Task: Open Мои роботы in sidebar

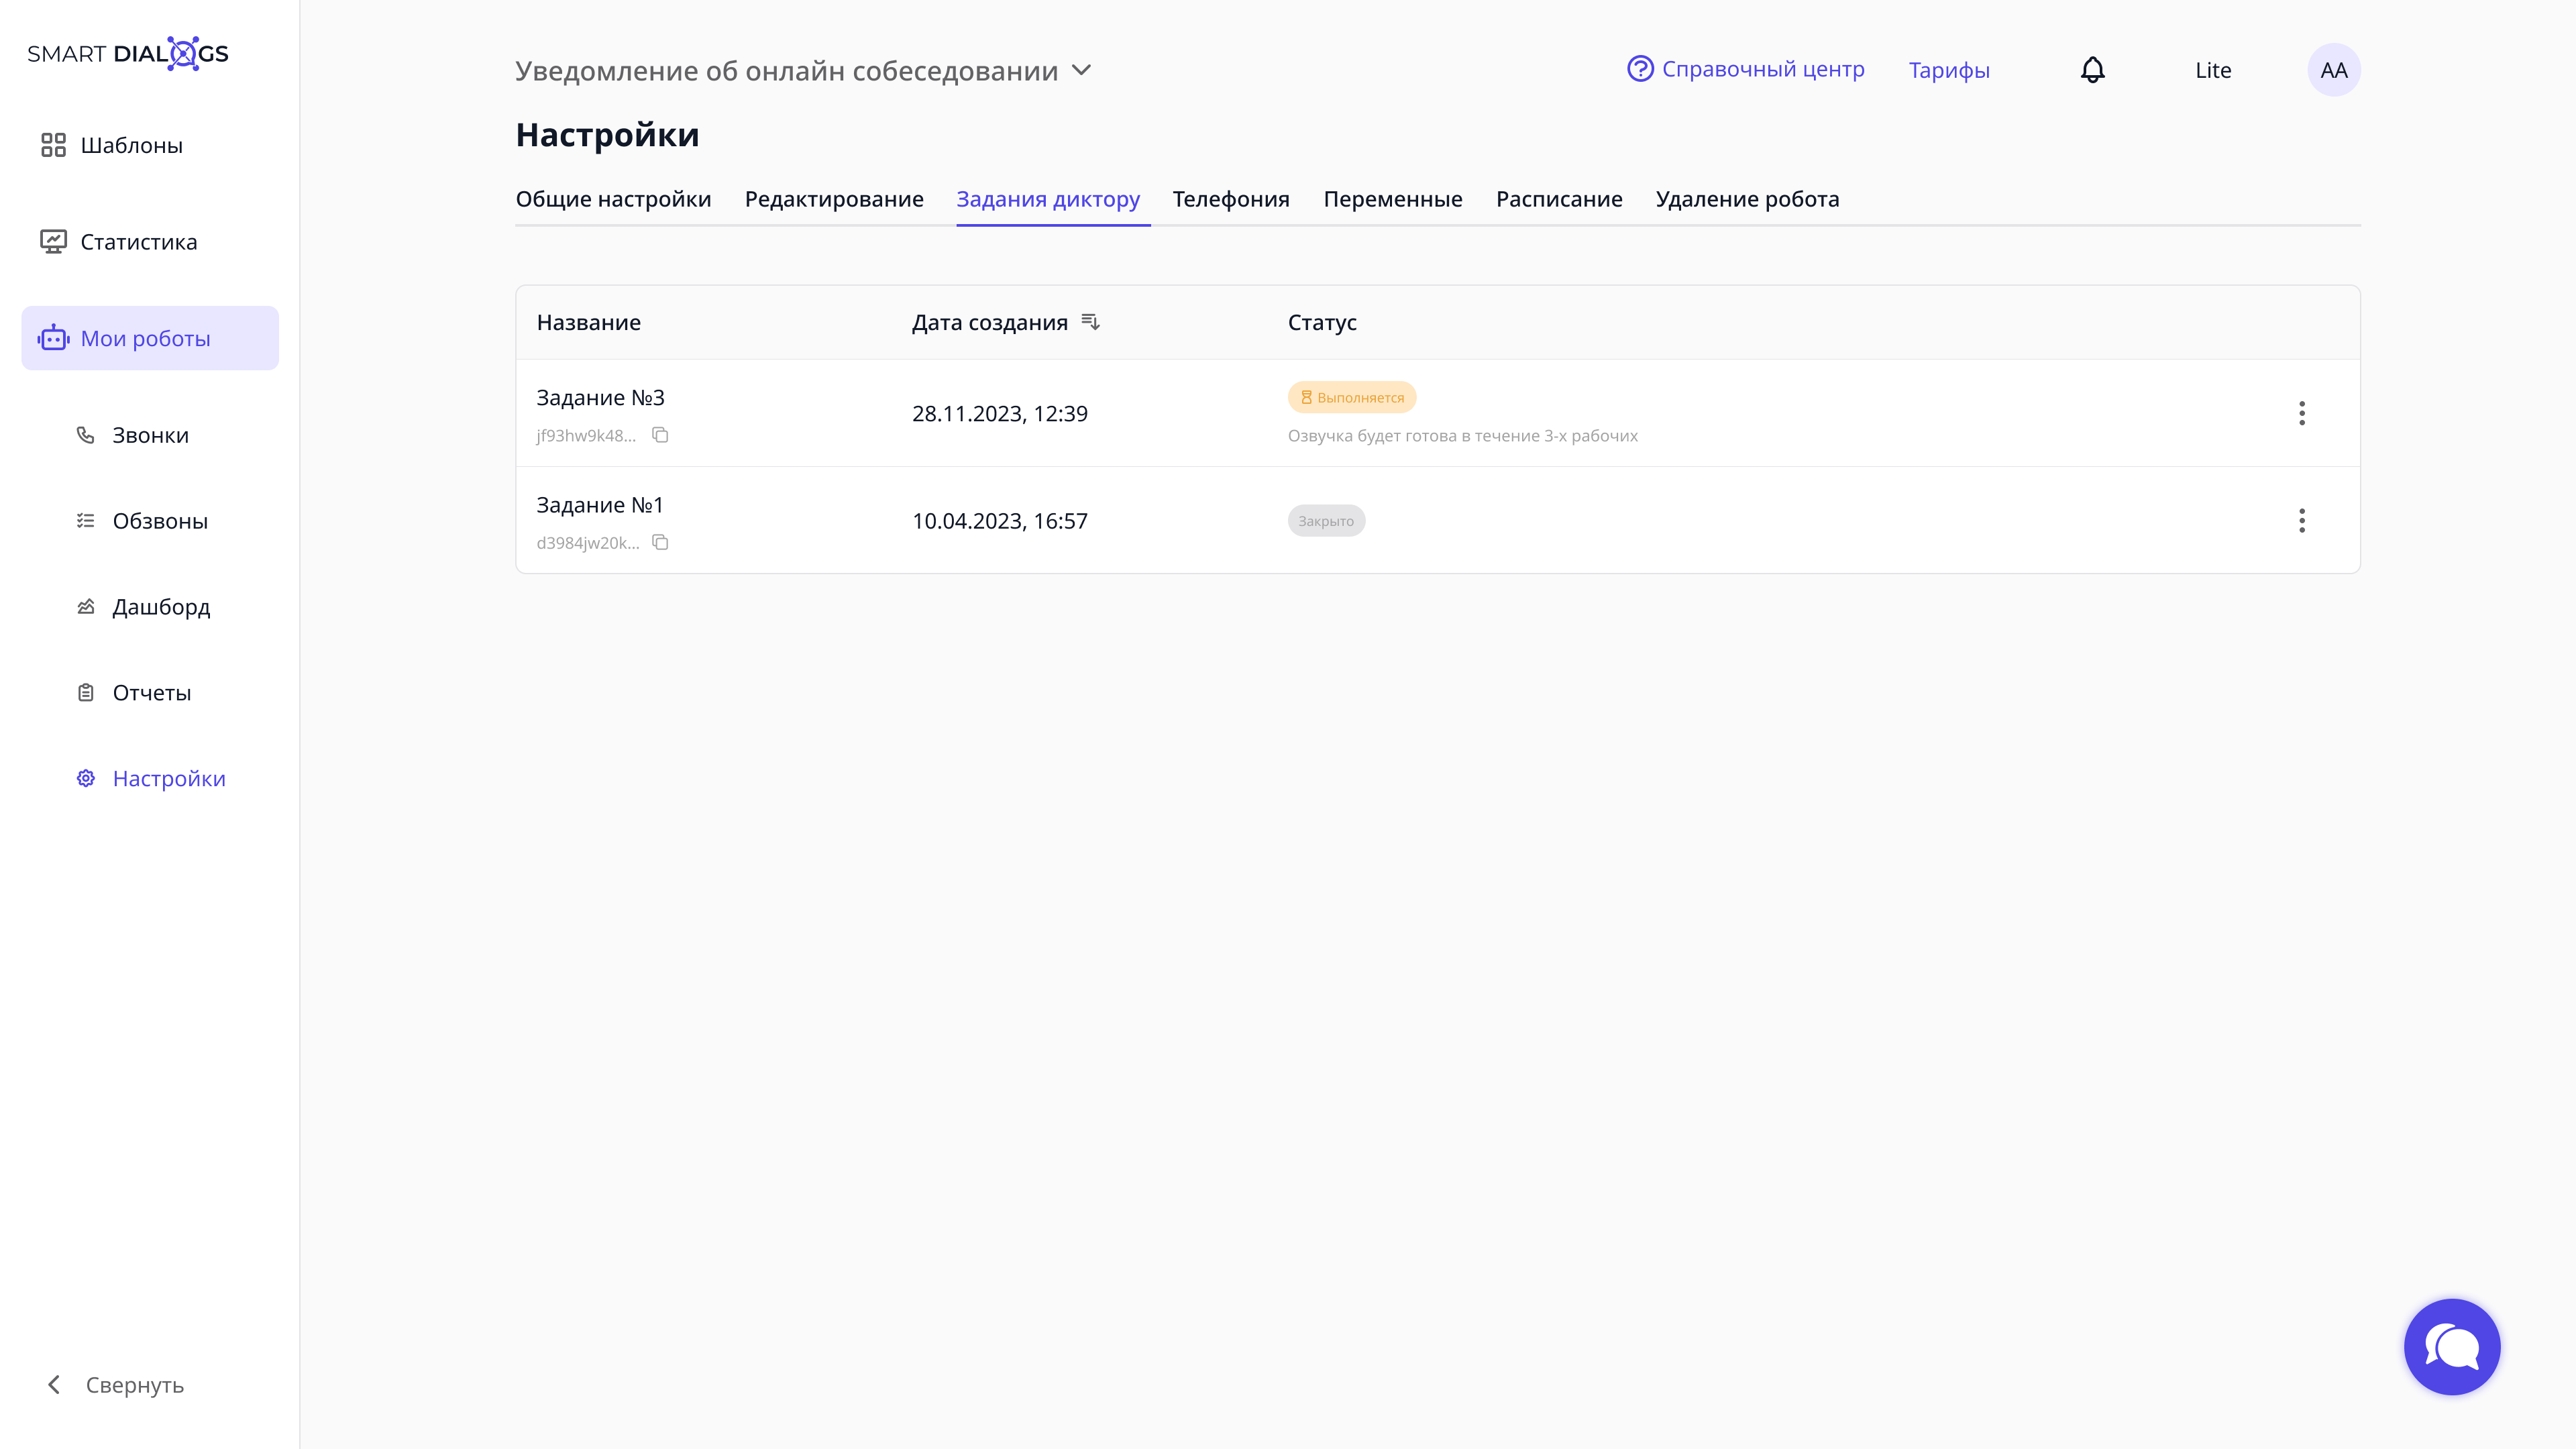Action: pyautogui.click(x=150, y=338)
